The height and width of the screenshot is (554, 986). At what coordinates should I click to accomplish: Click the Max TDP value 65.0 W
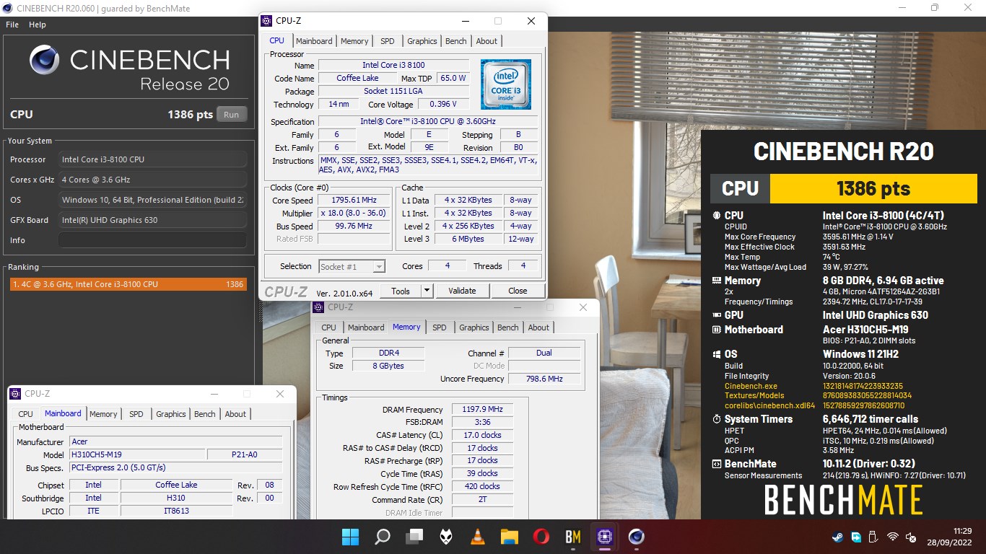point(453,78)
